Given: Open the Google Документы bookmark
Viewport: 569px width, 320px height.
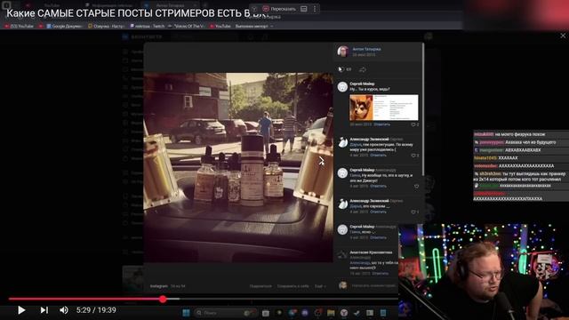Looking at the screenshot, I should [64, 26].
